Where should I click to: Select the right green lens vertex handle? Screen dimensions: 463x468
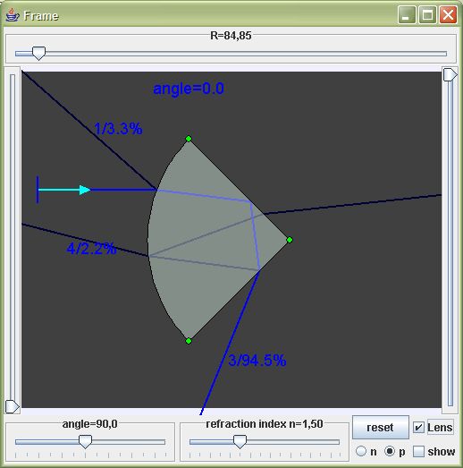tap(290, 240)
